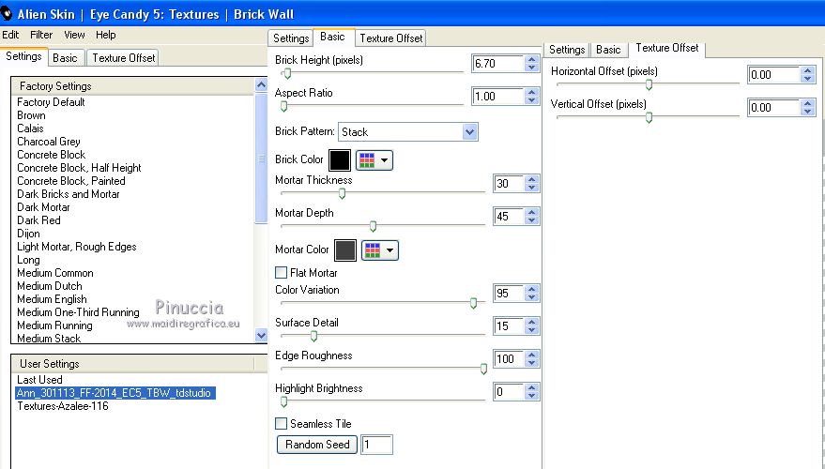
Task: Switch to Basic tab in left panel
Action: [65, 58]
